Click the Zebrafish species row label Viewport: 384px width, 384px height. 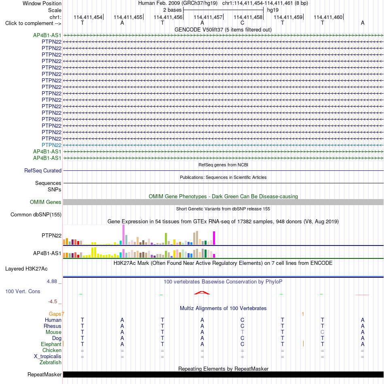pos(51,363)
